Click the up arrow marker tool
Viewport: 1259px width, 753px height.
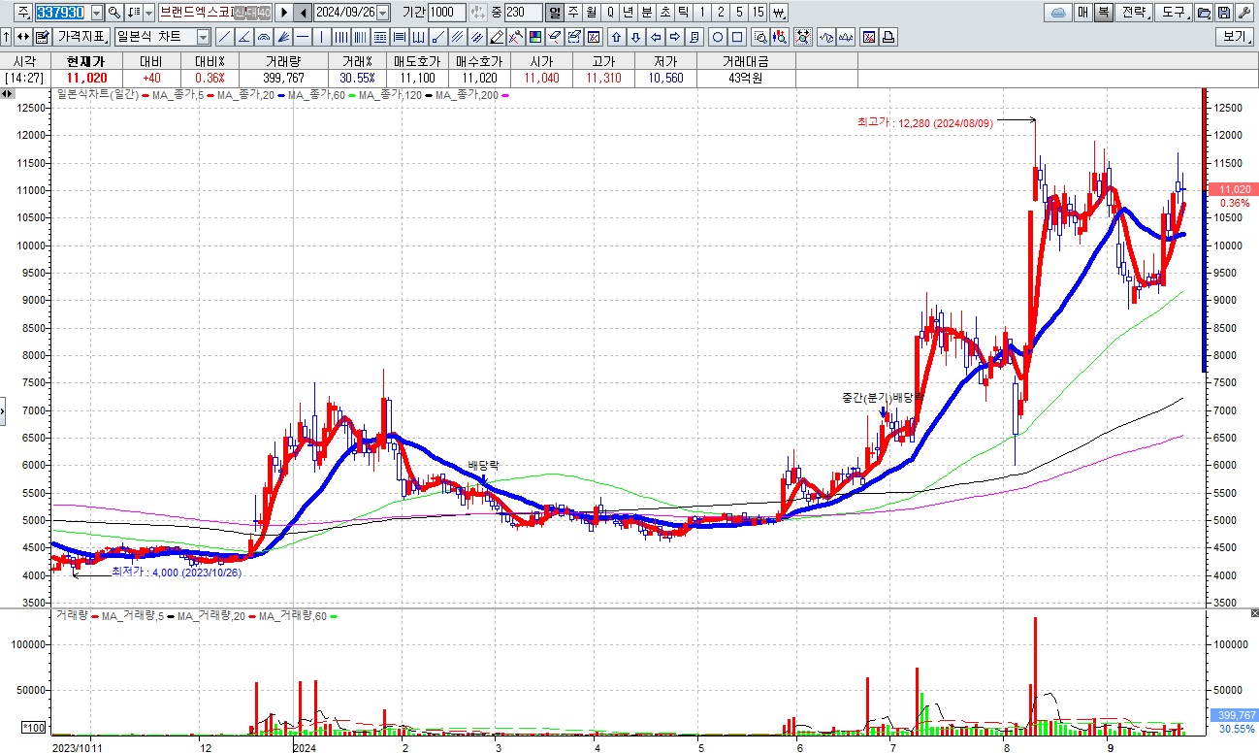(616, 37)
